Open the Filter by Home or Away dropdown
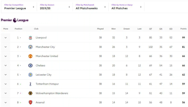Image resolution: width=188 pixels, height=107 pixels. point(126,7)
